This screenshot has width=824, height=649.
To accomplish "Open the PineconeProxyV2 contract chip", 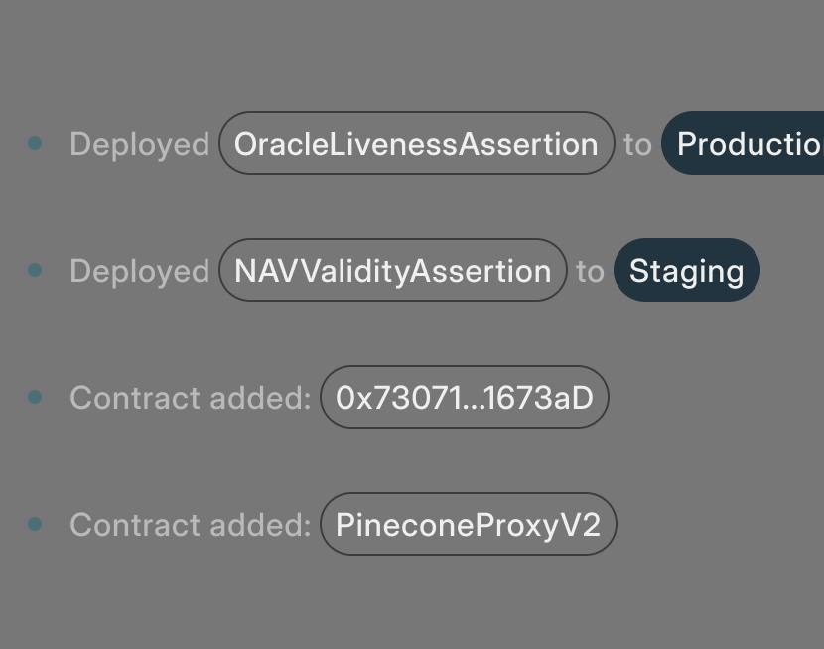I will 468,525.
